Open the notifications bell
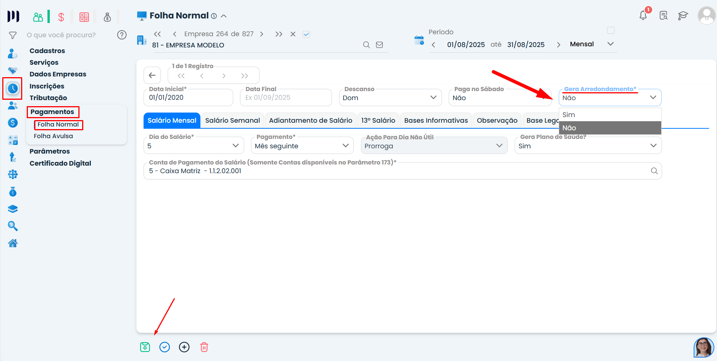The width and height of the screenshot is (717, 361). coord(643,15)
